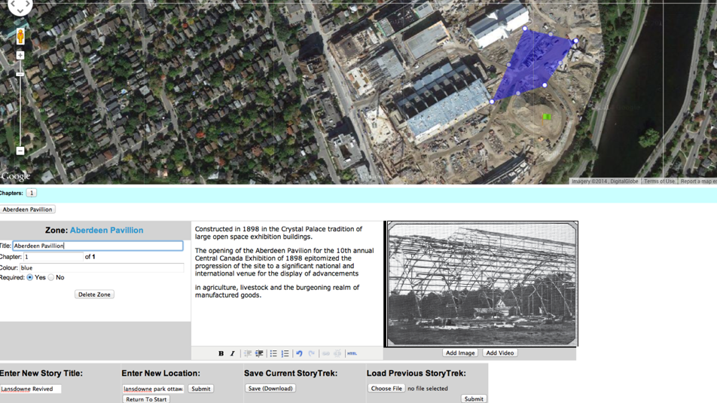The image size is (717, 403).
Task: Click the increase indent icon
Action: [x=259, y=353]
